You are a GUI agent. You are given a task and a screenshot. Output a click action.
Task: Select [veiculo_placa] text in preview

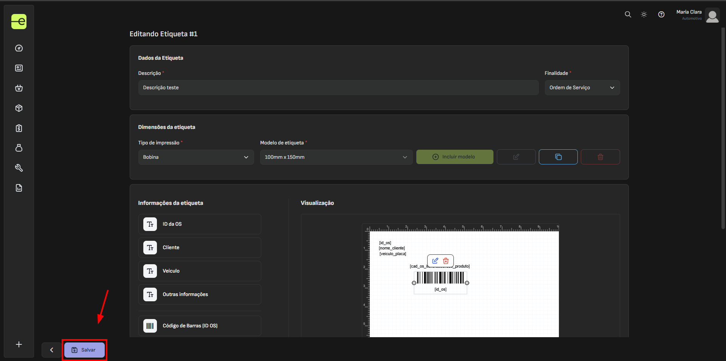coord(393,254)
